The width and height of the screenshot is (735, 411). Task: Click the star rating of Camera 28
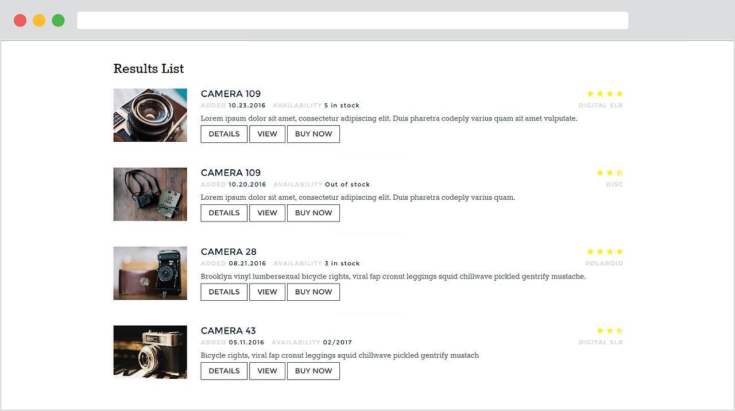(605, 251)
